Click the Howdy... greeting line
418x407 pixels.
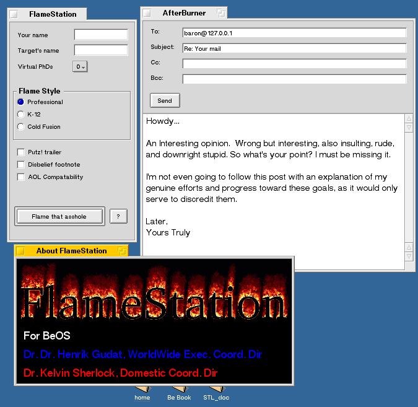point(163,121)
